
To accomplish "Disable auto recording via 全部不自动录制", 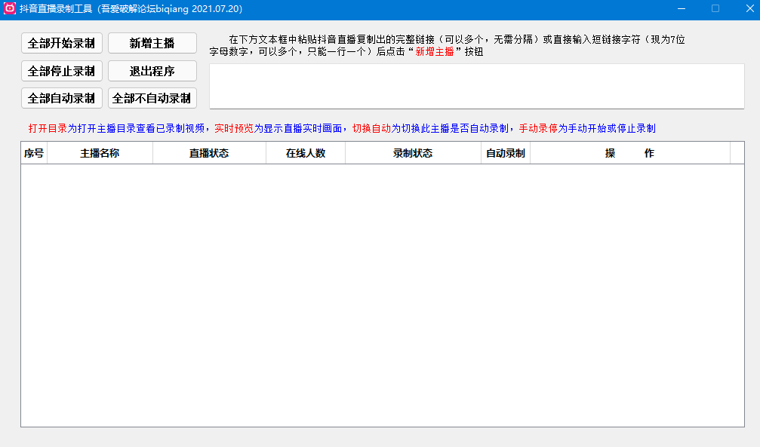I will click(x=152, y=98).
